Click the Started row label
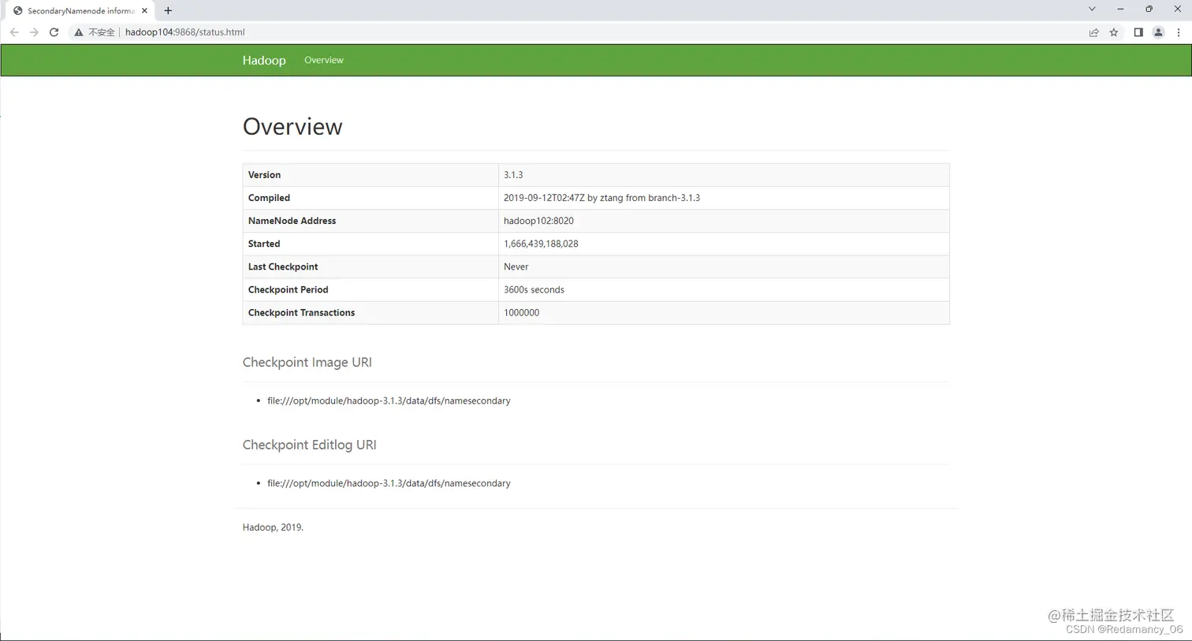 tap(264, 244)
